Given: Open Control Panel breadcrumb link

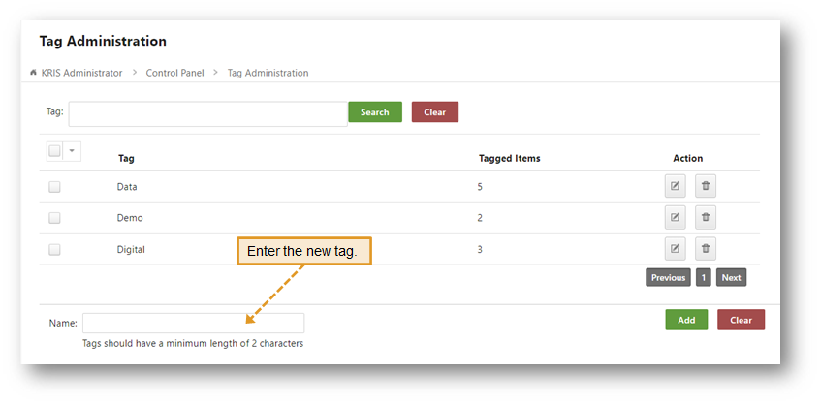Looking at the screenshot, I should 174,73.
